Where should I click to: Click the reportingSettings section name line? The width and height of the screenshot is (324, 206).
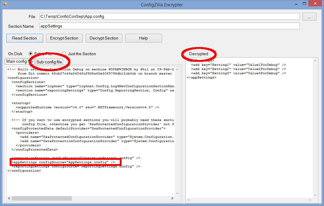[x=95, y=90]
